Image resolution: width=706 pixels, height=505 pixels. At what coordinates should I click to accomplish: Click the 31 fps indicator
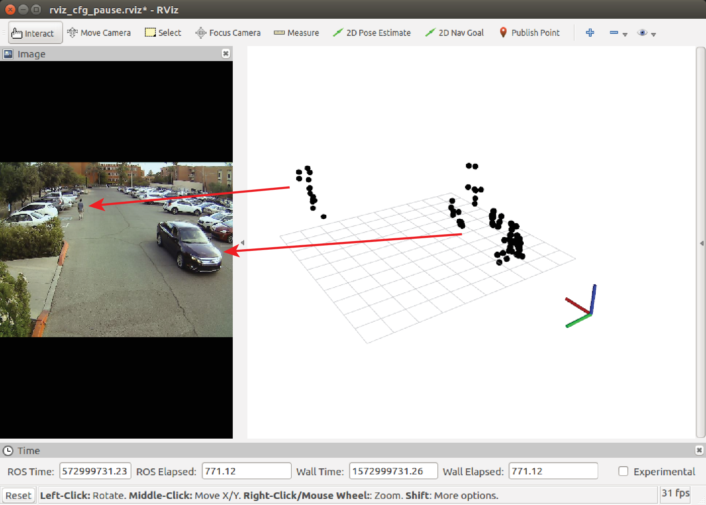click(675, 493)
